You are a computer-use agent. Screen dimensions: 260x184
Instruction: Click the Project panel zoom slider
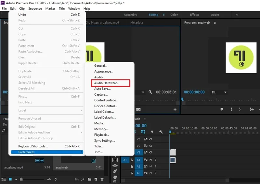33,179
